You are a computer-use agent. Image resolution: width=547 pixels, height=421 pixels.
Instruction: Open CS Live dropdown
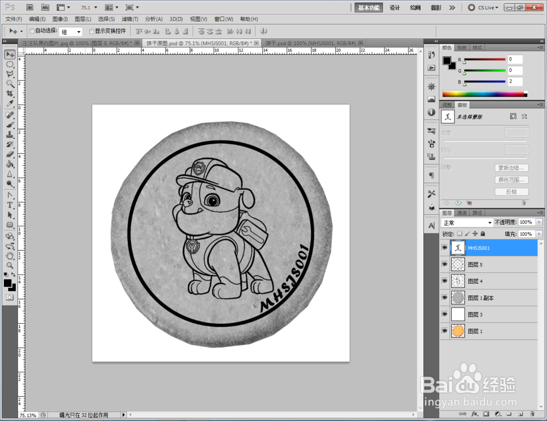tap(488, 7)
